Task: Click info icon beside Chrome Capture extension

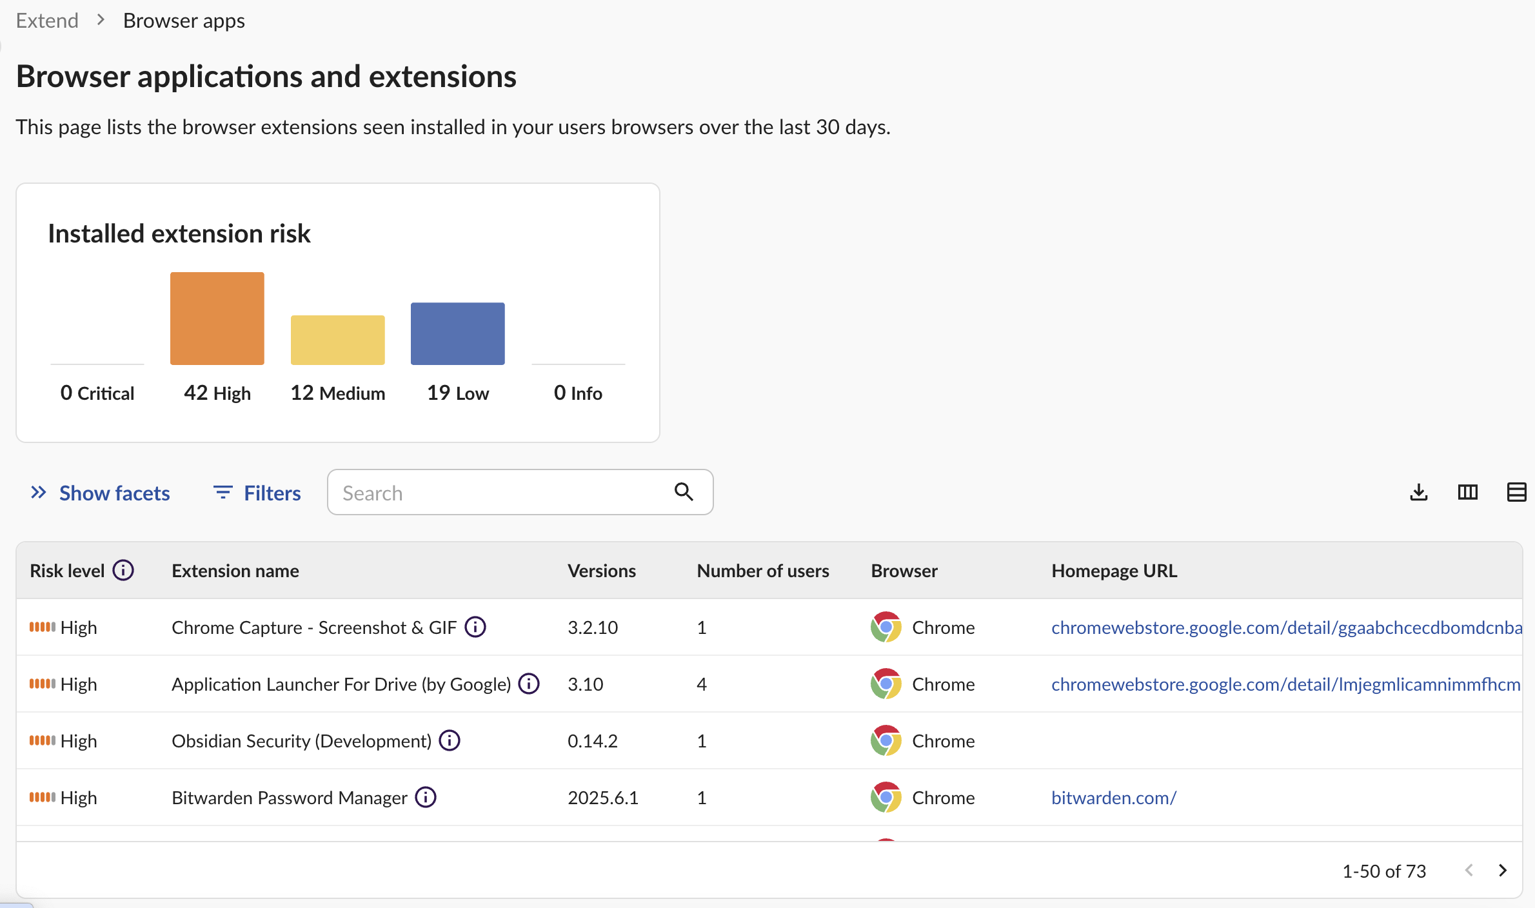Action: click(x=475, y=627)
